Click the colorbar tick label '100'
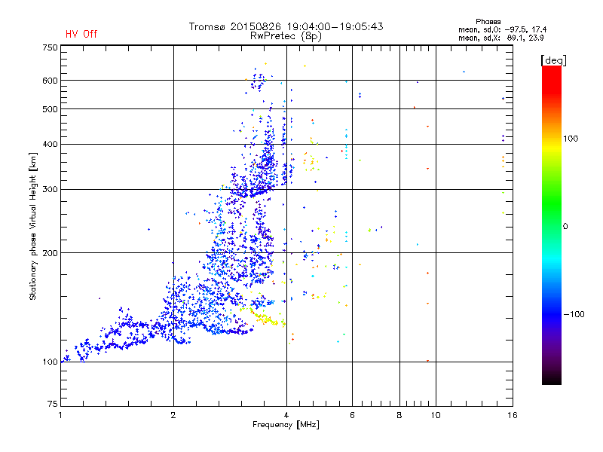Viewport: 603px width, 452px height. [x=571, y=139]
